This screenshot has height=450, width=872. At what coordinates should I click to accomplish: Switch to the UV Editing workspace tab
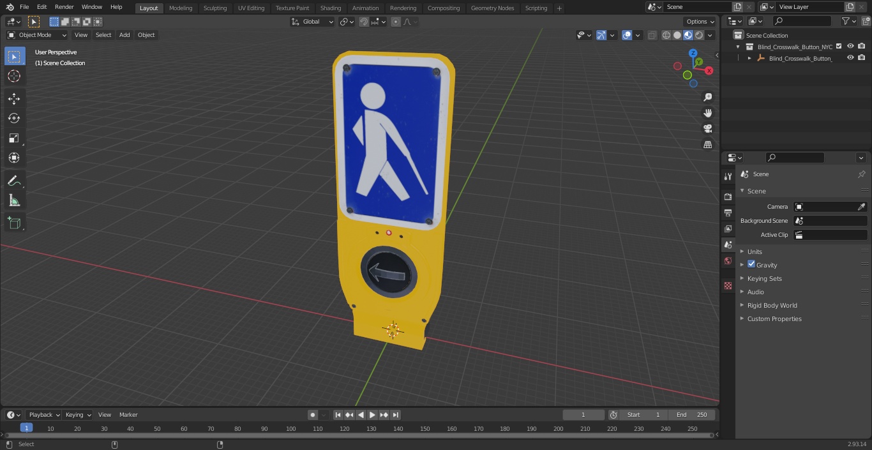251,8
